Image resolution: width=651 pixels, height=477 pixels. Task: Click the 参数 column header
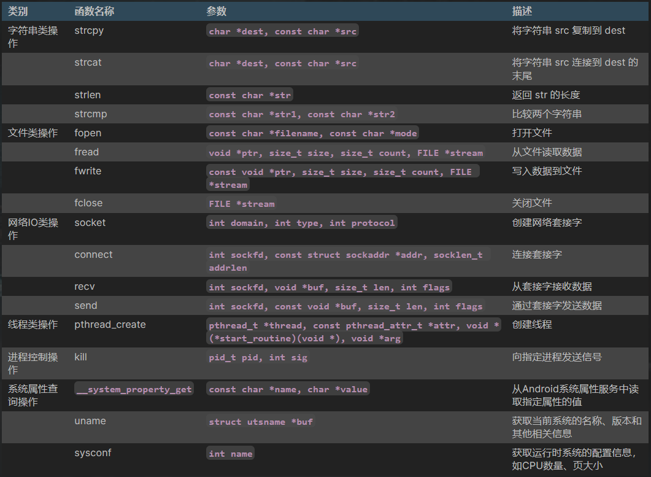tap(217, 11)
